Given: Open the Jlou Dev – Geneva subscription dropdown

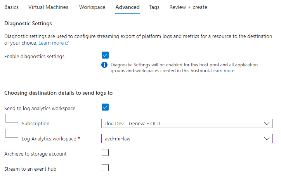Looking at the screenshot, I should (x=187, y=123).
